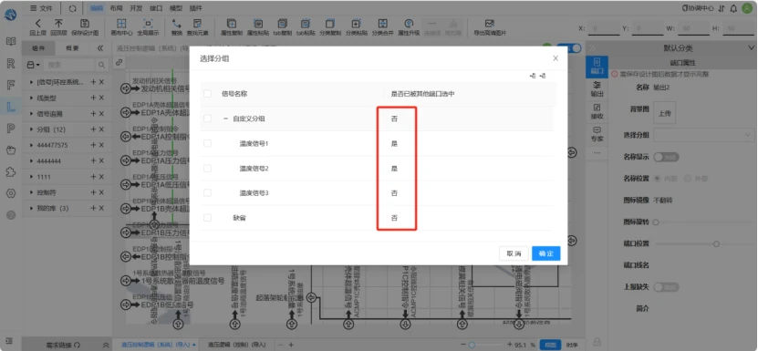
Task: Click the 属性粘贴 toolbar icon
Action: [x=258, y=24]
